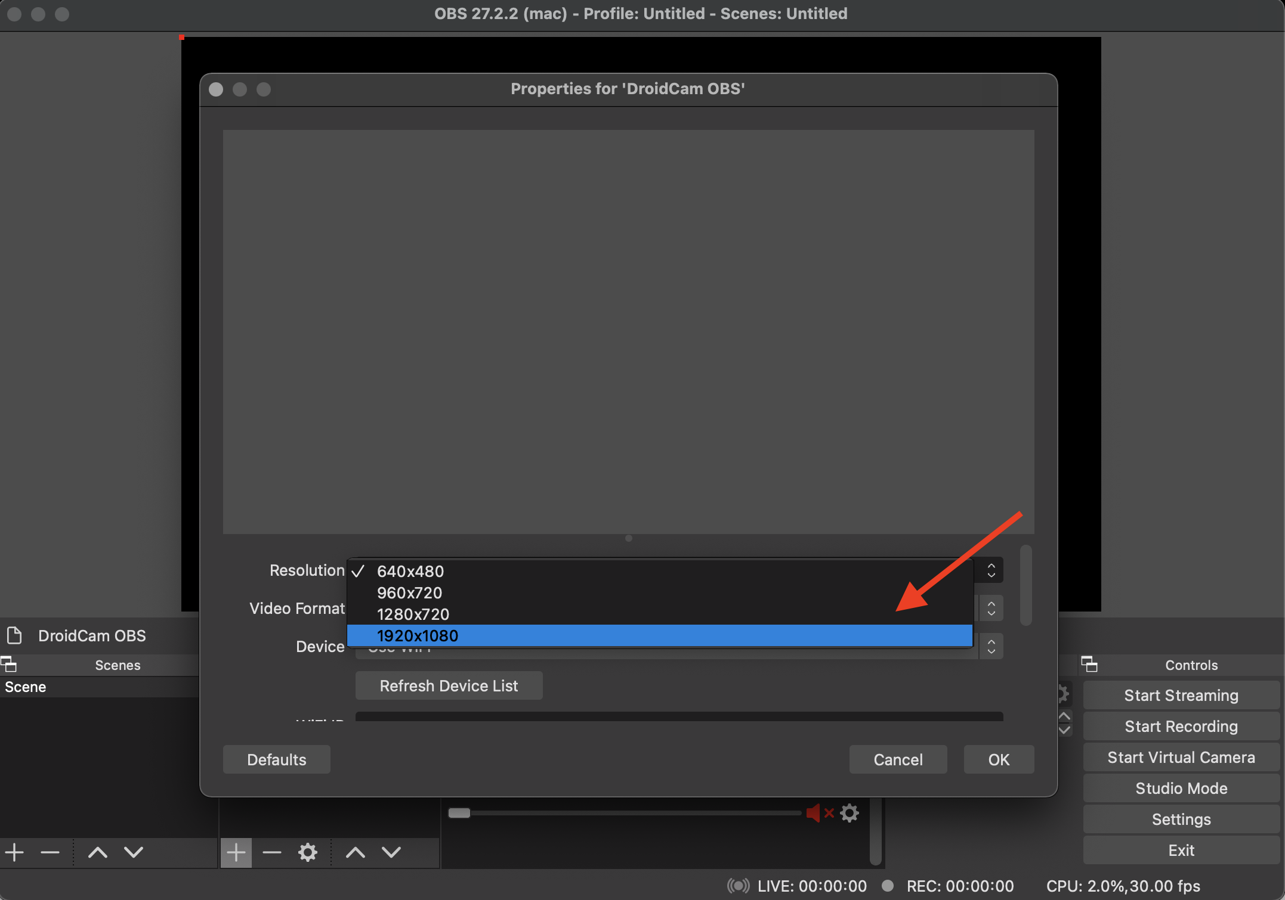This screenshot has width=1285, height=900.
Task: Choose 1920x1080 from the resolution list
Action: [x=416, y=636]
